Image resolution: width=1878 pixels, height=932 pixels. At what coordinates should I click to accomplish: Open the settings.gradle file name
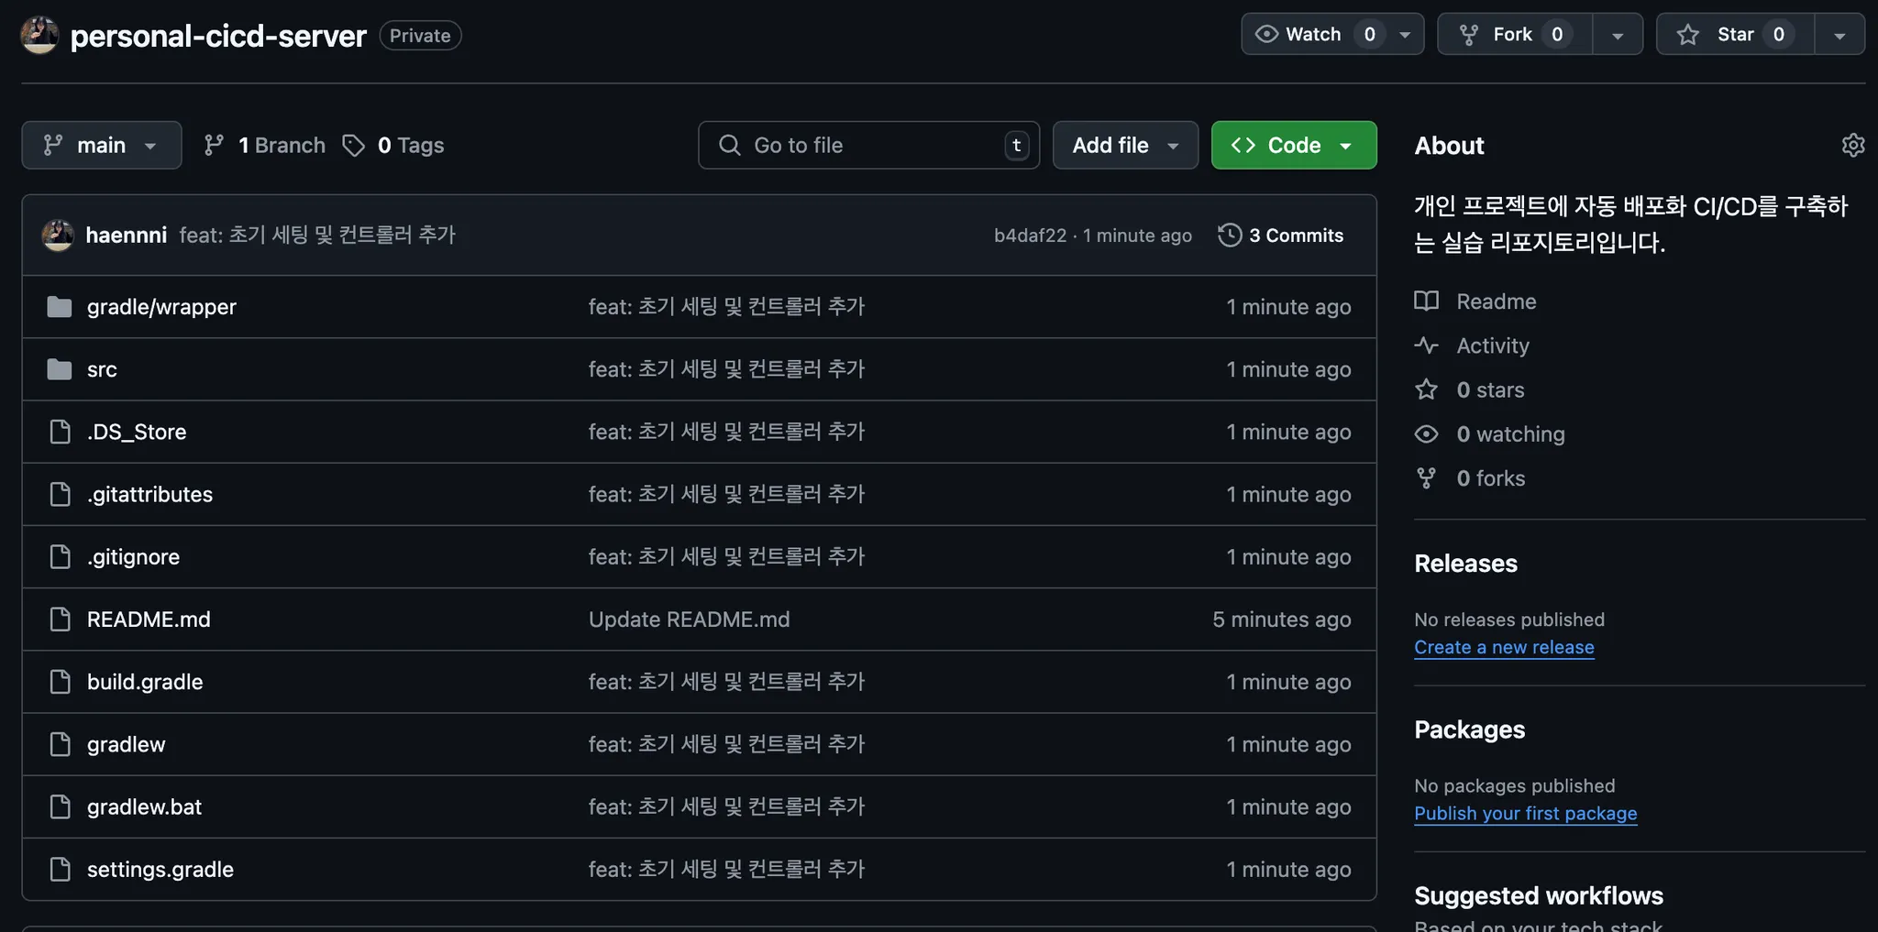click(x=160, y=869)
